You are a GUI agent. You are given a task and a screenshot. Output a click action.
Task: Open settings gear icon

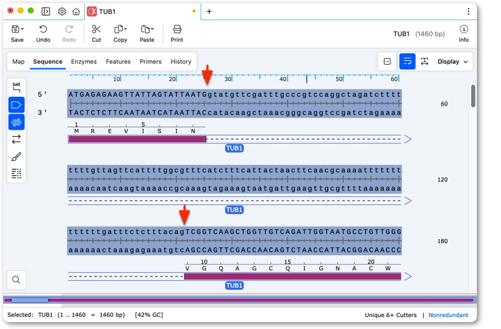pyautogui.click(x=61, y=11)
